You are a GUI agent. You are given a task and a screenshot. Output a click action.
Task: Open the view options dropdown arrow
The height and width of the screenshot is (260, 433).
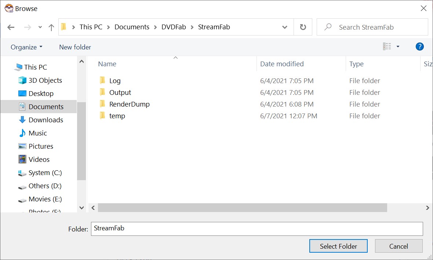point(398,47)
